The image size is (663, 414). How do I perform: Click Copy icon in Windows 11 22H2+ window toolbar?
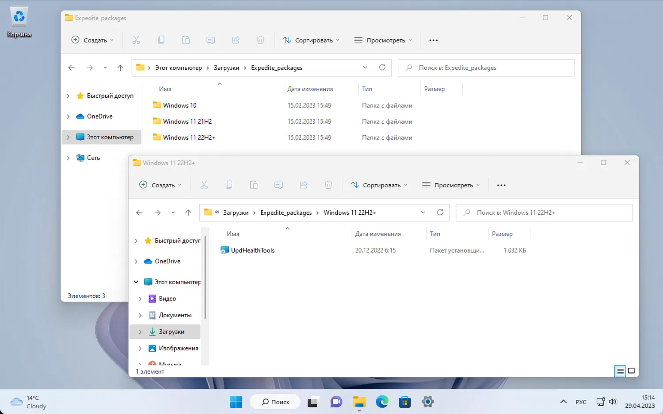point(229,185)
